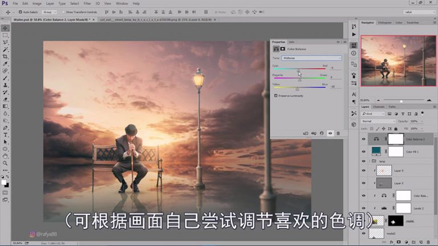This screenshot has height=246, width=438.
Task: Select the Crop tool
Action: [5, 56]
